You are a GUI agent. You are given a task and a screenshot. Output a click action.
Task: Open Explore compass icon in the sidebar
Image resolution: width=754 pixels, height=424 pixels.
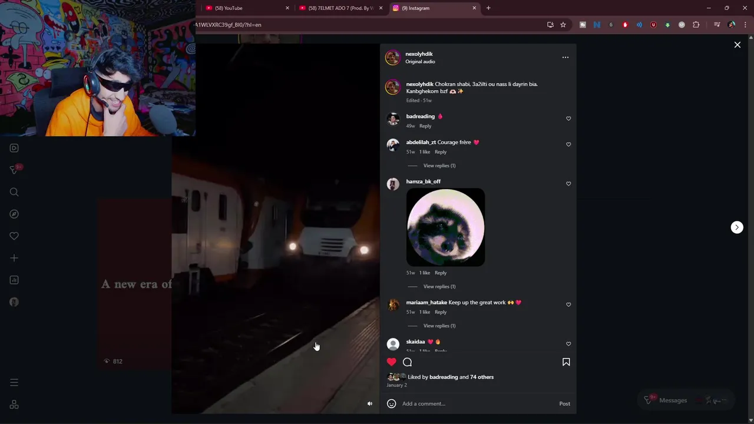(14, 214)
